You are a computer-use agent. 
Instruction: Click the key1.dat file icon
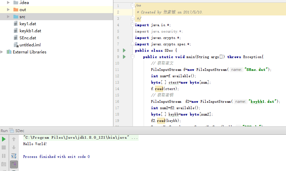tap(16, 24)
